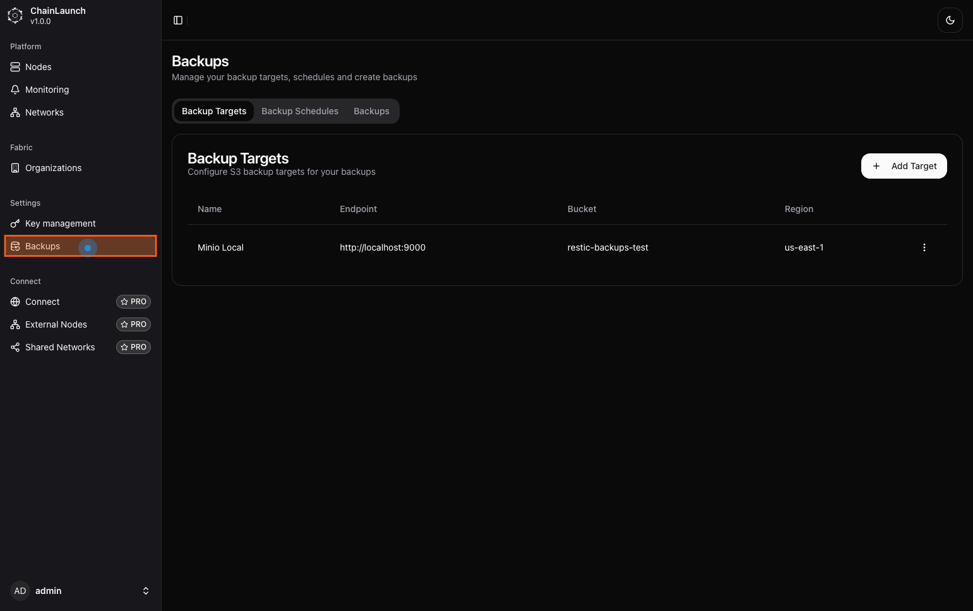Toggle dark mode moon icon
The height and width of the screenshot is (611, 973).
click(x=950, y=20)
